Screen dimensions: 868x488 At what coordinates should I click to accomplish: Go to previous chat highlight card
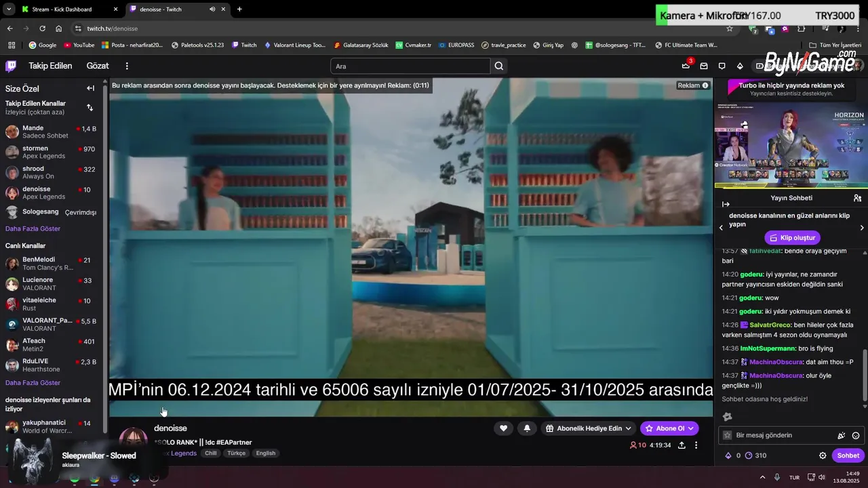click(x=721, y=228)
